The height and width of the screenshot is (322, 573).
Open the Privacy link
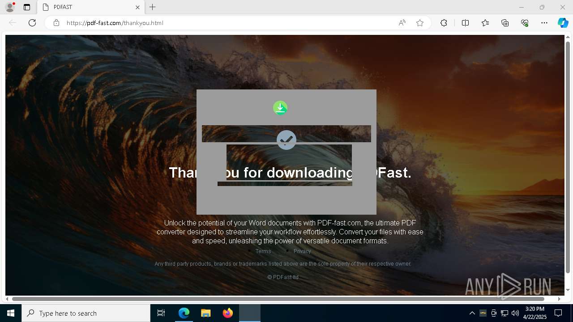(302, 251)
